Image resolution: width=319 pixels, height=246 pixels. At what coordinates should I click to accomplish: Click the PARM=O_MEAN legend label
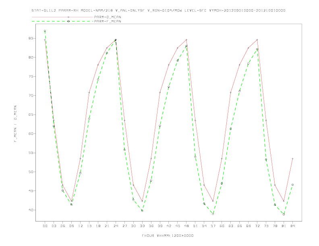[108, 17]
